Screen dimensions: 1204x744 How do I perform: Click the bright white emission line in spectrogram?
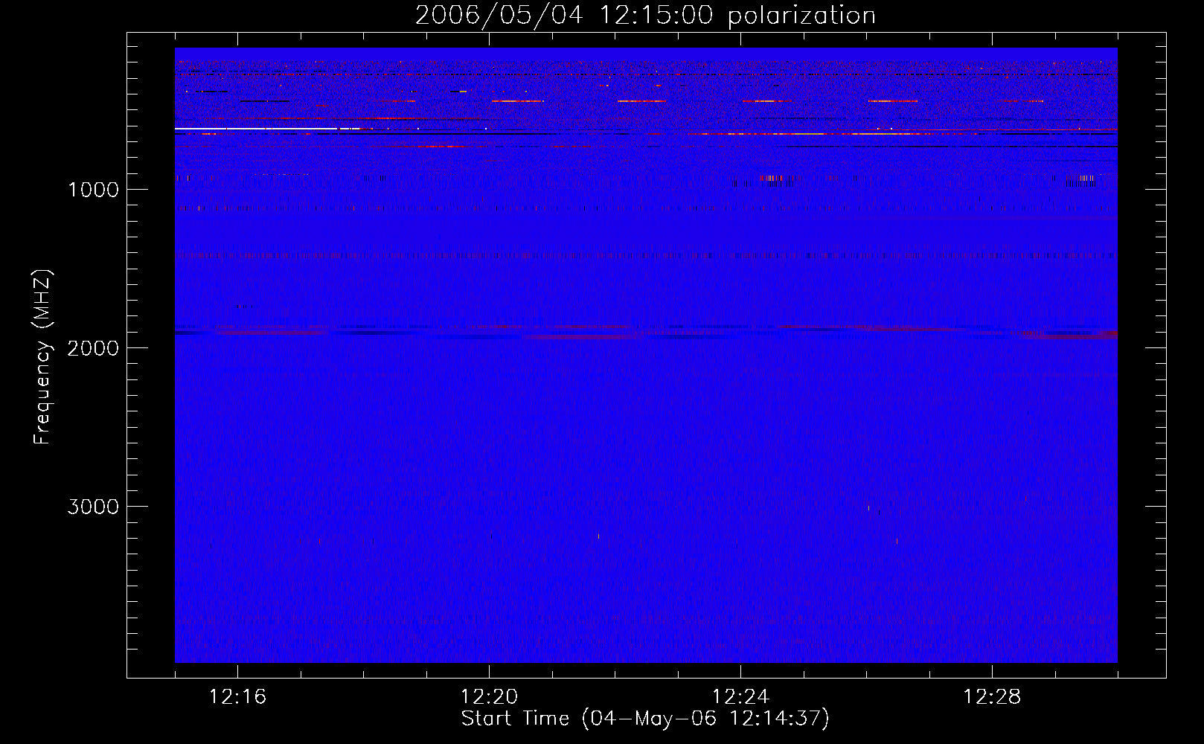(267, 129)
